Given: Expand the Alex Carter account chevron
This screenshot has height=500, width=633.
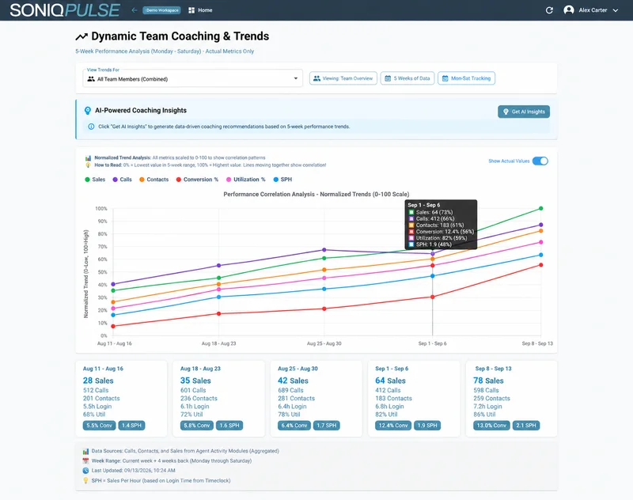Looking at the screenshot, I should 616,10.
